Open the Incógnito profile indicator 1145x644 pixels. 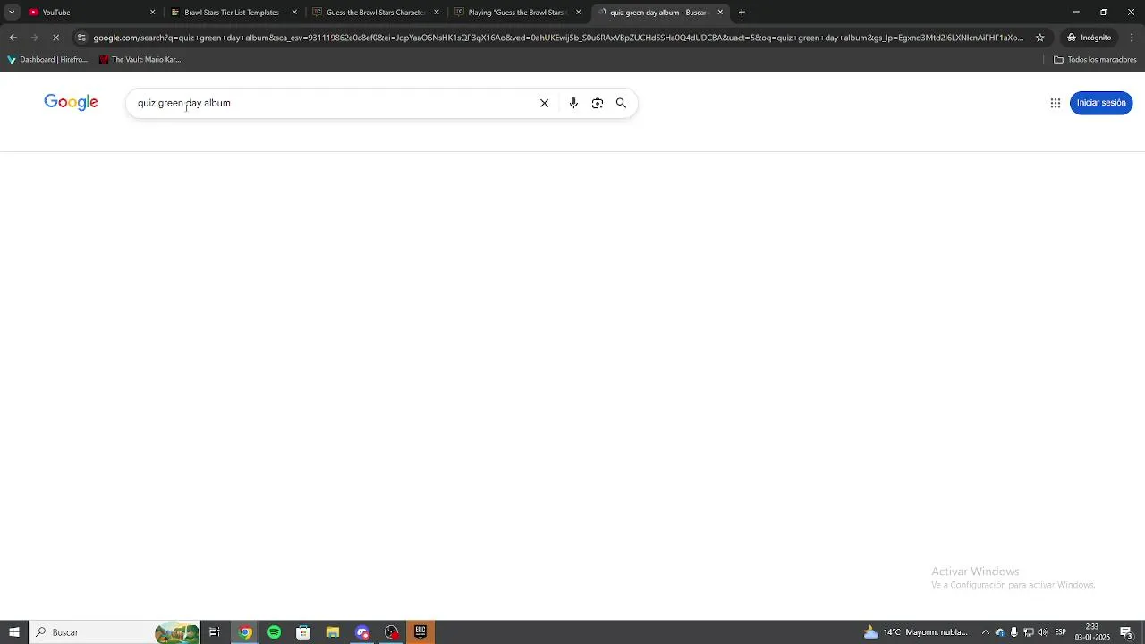1089,38
